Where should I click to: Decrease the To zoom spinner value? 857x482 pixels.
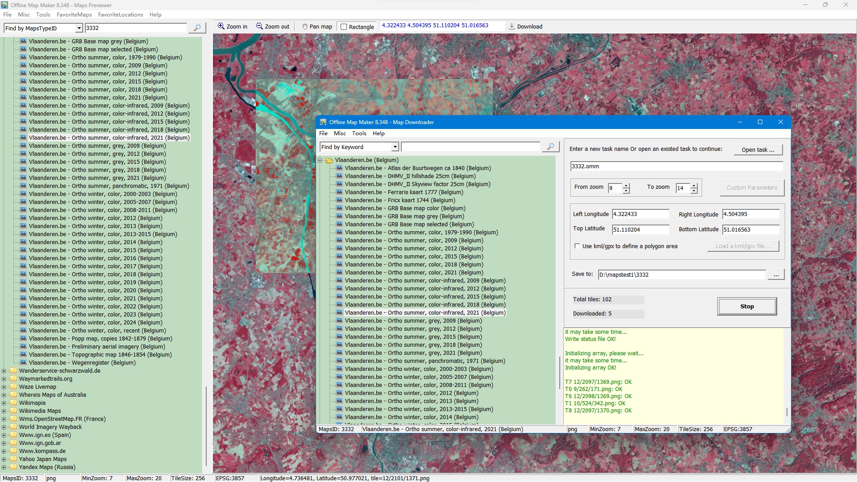point(694,191)
